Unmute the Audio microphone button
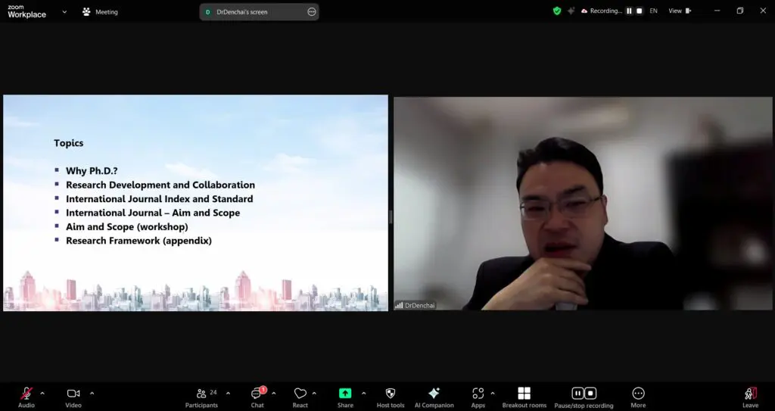The image size is (775, 411). tap(26, 397)
